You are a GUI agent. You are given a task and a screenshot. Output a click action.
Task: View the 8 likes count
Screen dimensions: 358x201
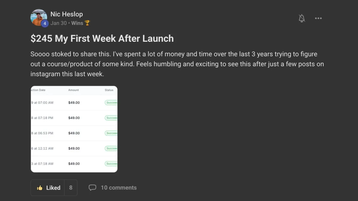coord(71,188)
